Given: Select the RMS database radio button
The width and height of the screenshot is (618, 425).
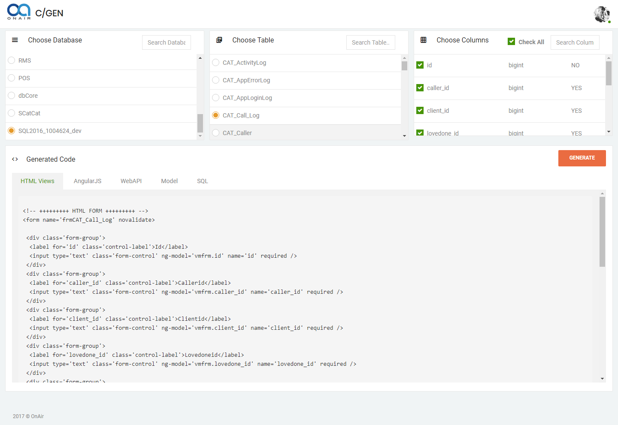Looking at the screenshot, I should point(12,60).
